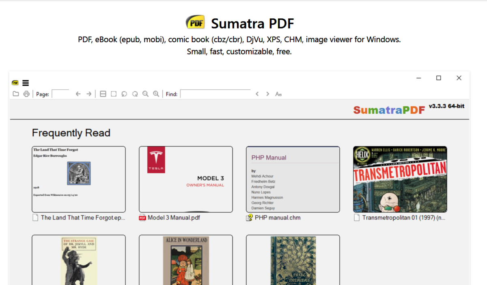The width and height of the screenshot is (487, 285).
Task: Select the single page layout icon
Action: coord(113,94)
